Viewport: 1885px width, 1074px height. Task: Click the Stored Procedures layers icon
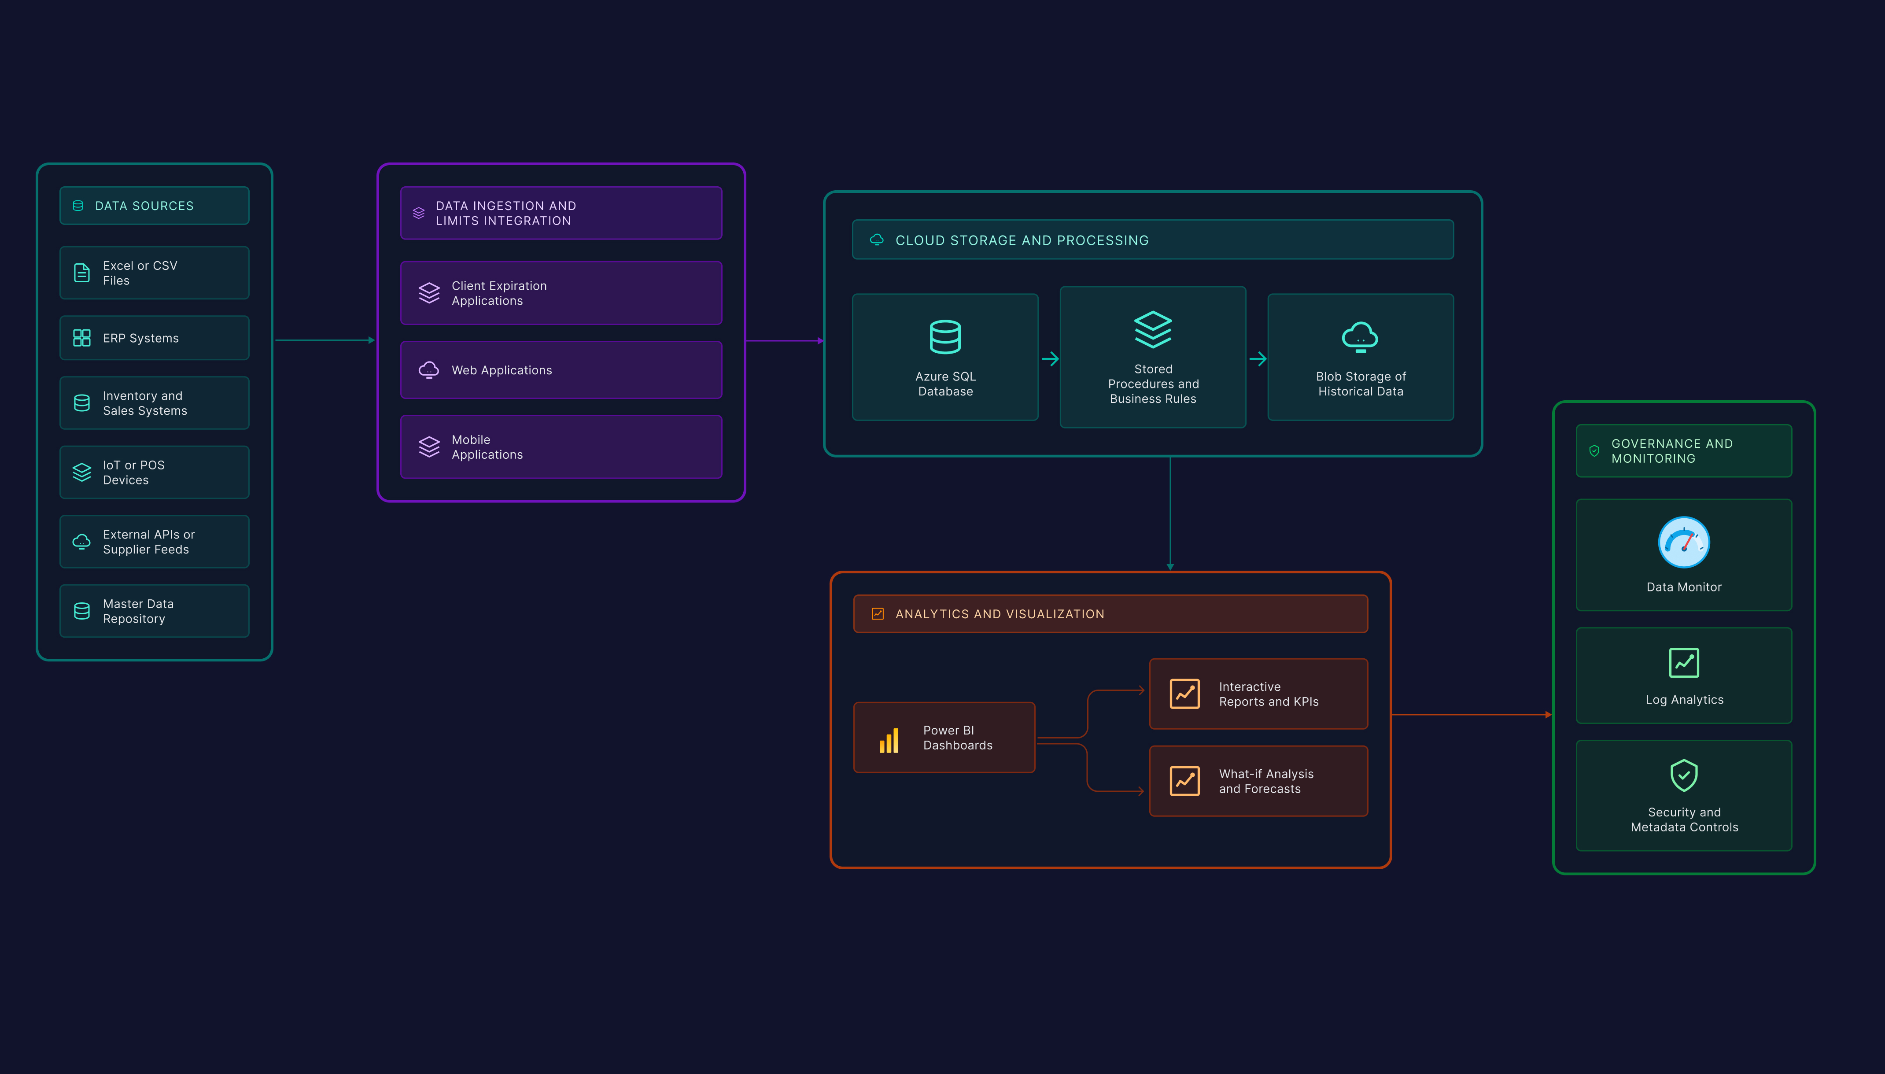click(x=1153, y=330)
